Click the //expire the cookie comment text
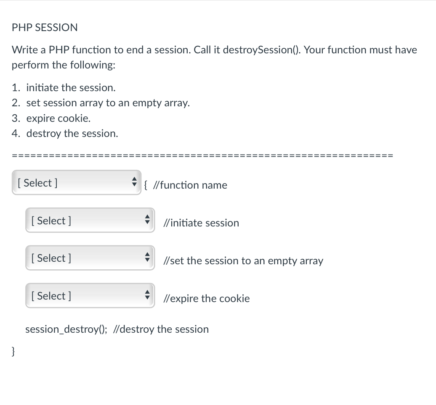 pyautogui.click(x=206, y=298)
